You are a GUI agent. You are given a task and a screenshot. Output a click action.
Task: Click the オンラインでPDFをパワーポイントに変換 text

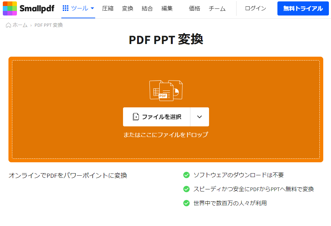pyautogui.click(x=68, y=175)
